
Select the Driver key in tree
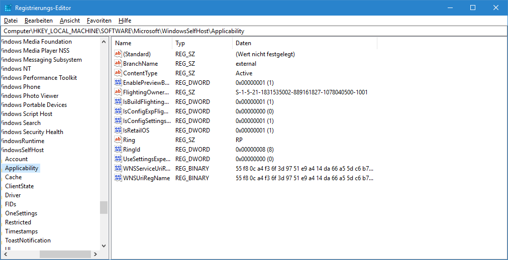13,195
